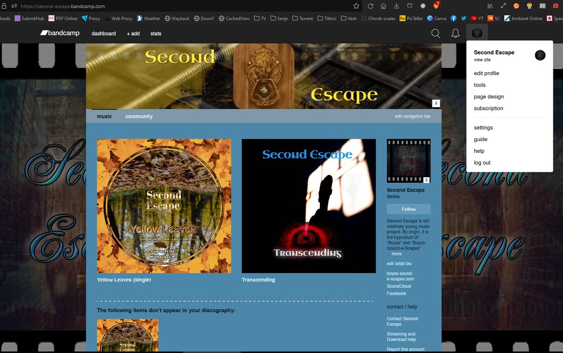Open the Torrent bookmarks folder
The image size is (563, 353).
(x=302, y=18)
